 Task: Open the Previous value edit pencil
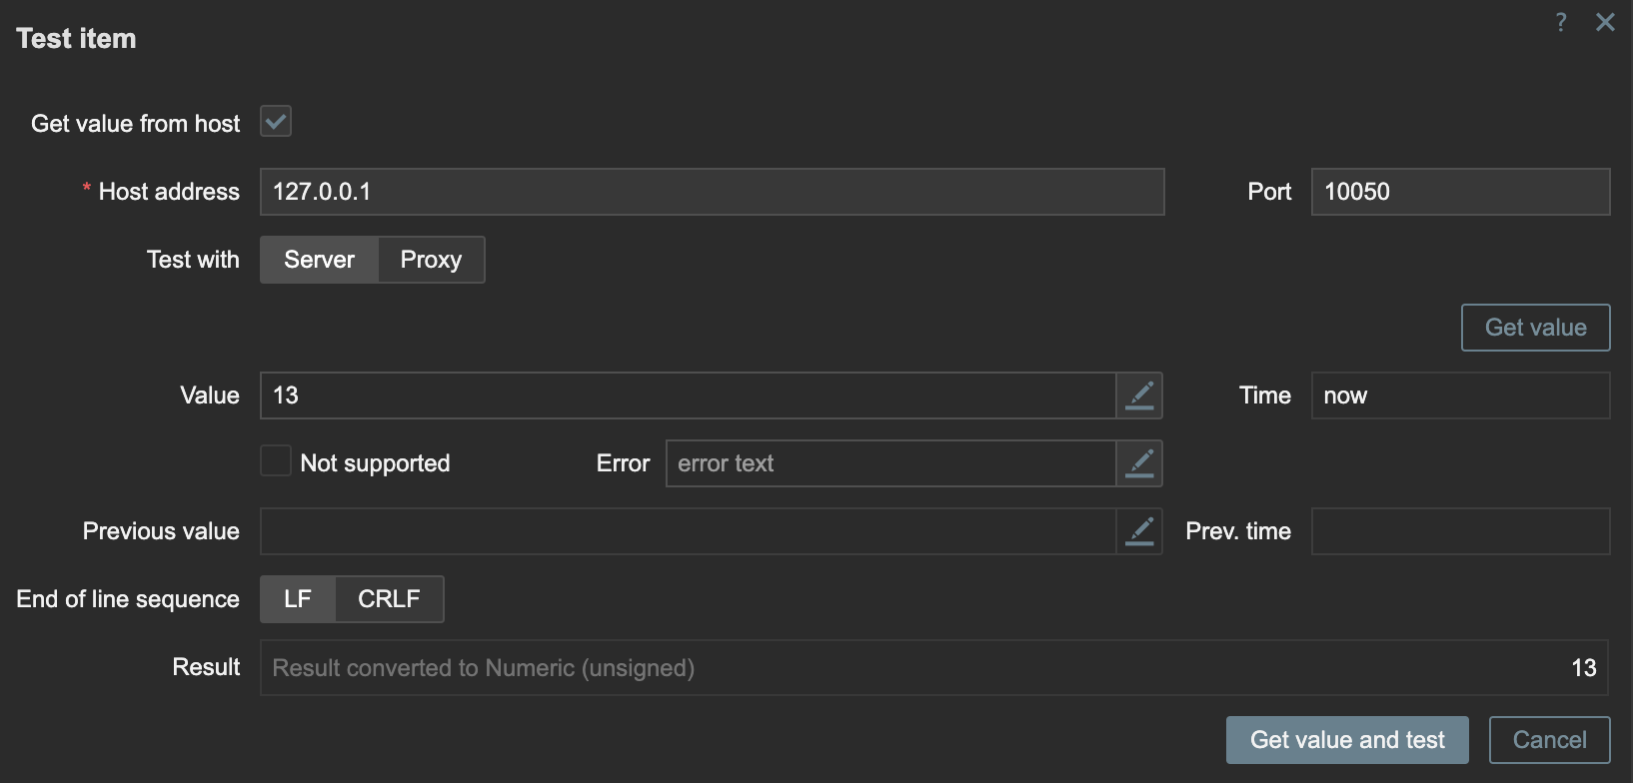(1139, 531)
